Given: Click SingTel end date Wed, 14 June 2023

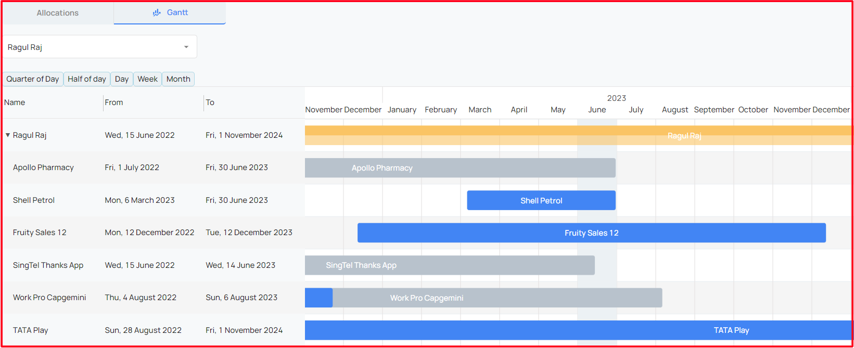Looking at the screenshot, I should click(240, 265).
